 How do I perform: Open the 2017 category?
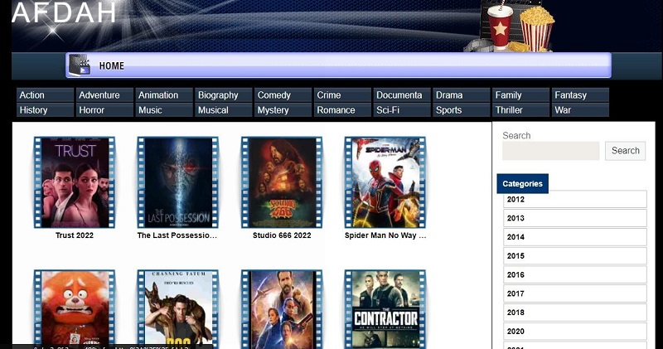[x=574, y=293]
